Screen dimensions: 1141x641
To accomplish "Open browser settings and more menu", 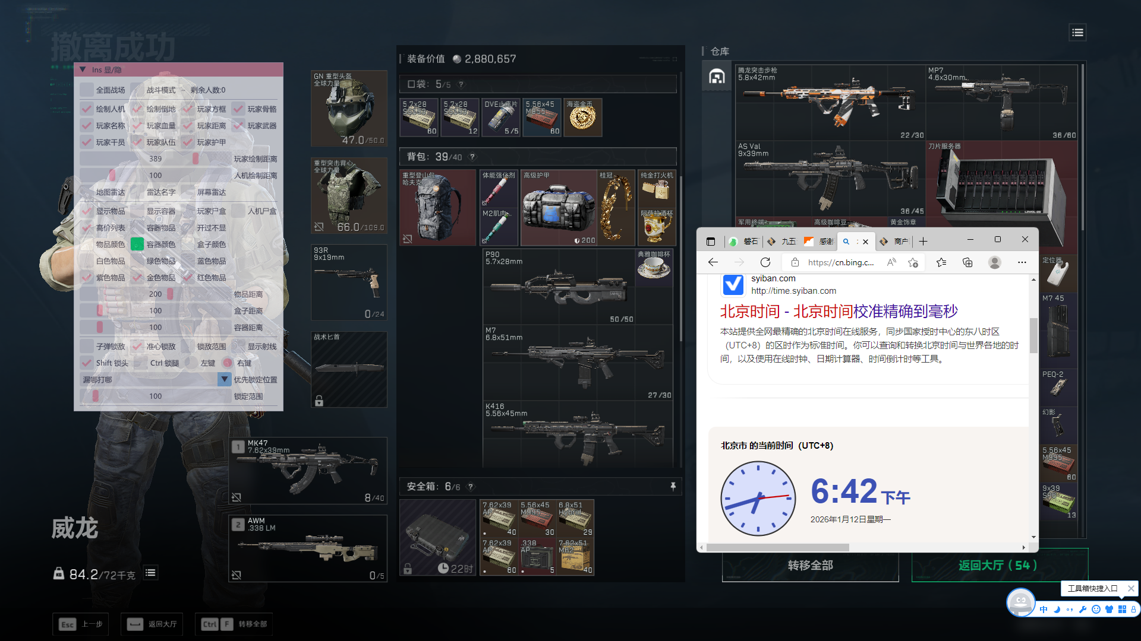I will coord(1022,262).
